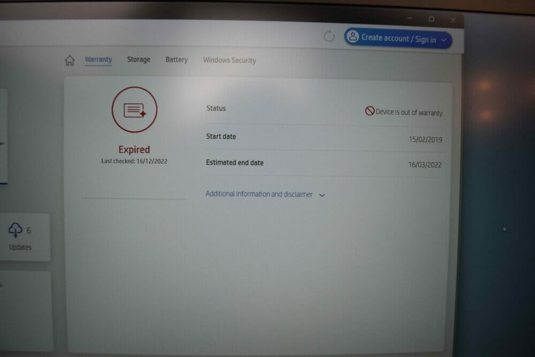This screenshot has height=357, width=535.
Task: Select the Warranty tab
Action: pos(98,59)
